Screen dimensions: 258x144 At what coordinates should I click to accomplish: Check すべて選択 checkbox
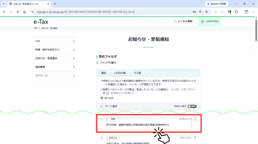[x=102, y=106]
